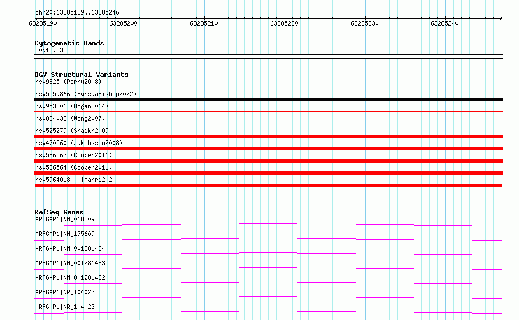Open variant nsv525279 (Shaikh2009)
519x320 pixels.
73,131
